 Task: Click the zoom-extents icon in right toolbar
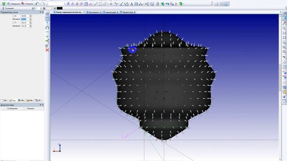284,33
